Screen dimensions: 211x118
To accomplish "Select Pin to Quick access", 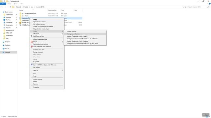I will click(39, 24).
